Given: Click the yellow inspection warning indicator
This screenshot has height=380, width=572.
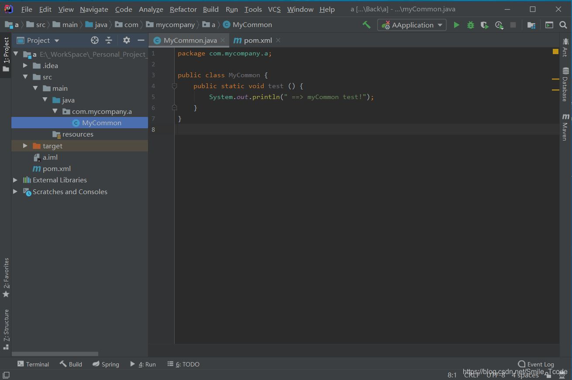Looking at the screenshot, I should pos(555,51).
